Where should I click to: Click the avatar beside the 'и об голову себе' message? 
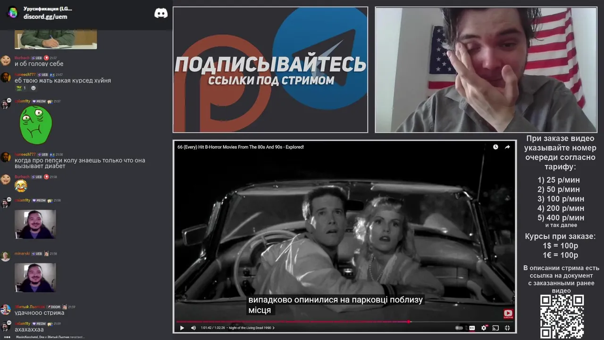click(x=6, y=60)
